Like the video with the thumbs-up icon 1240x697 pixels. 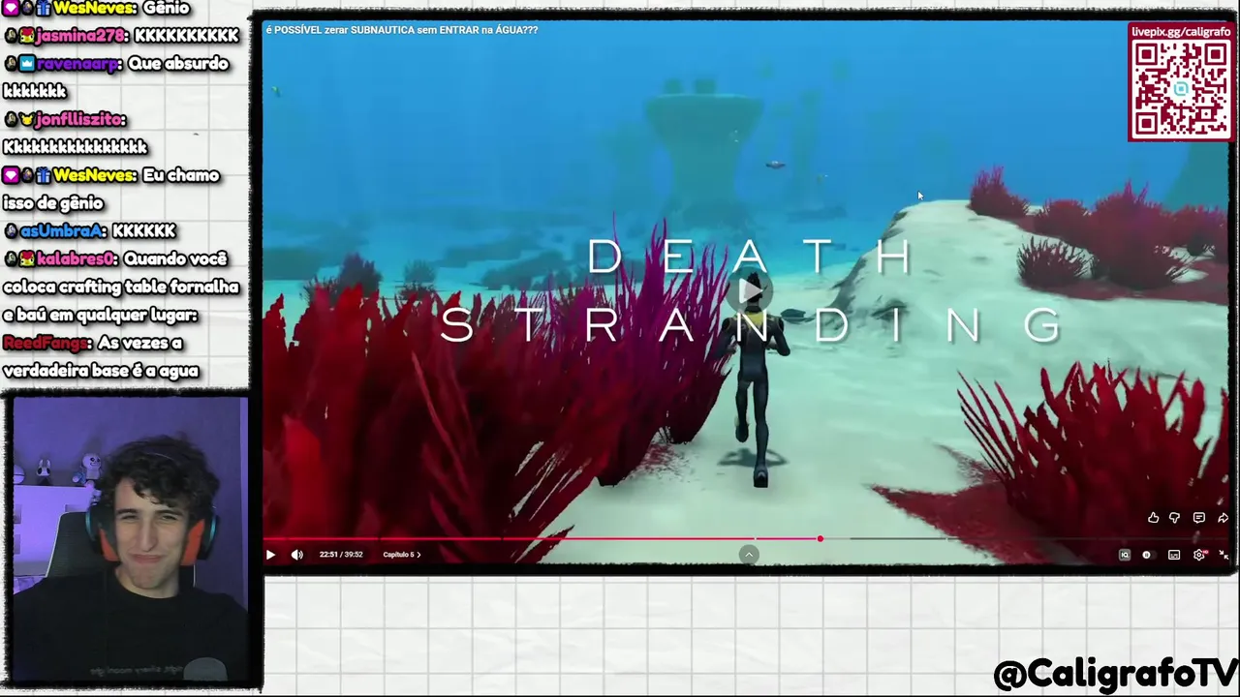pos(1153,518)
